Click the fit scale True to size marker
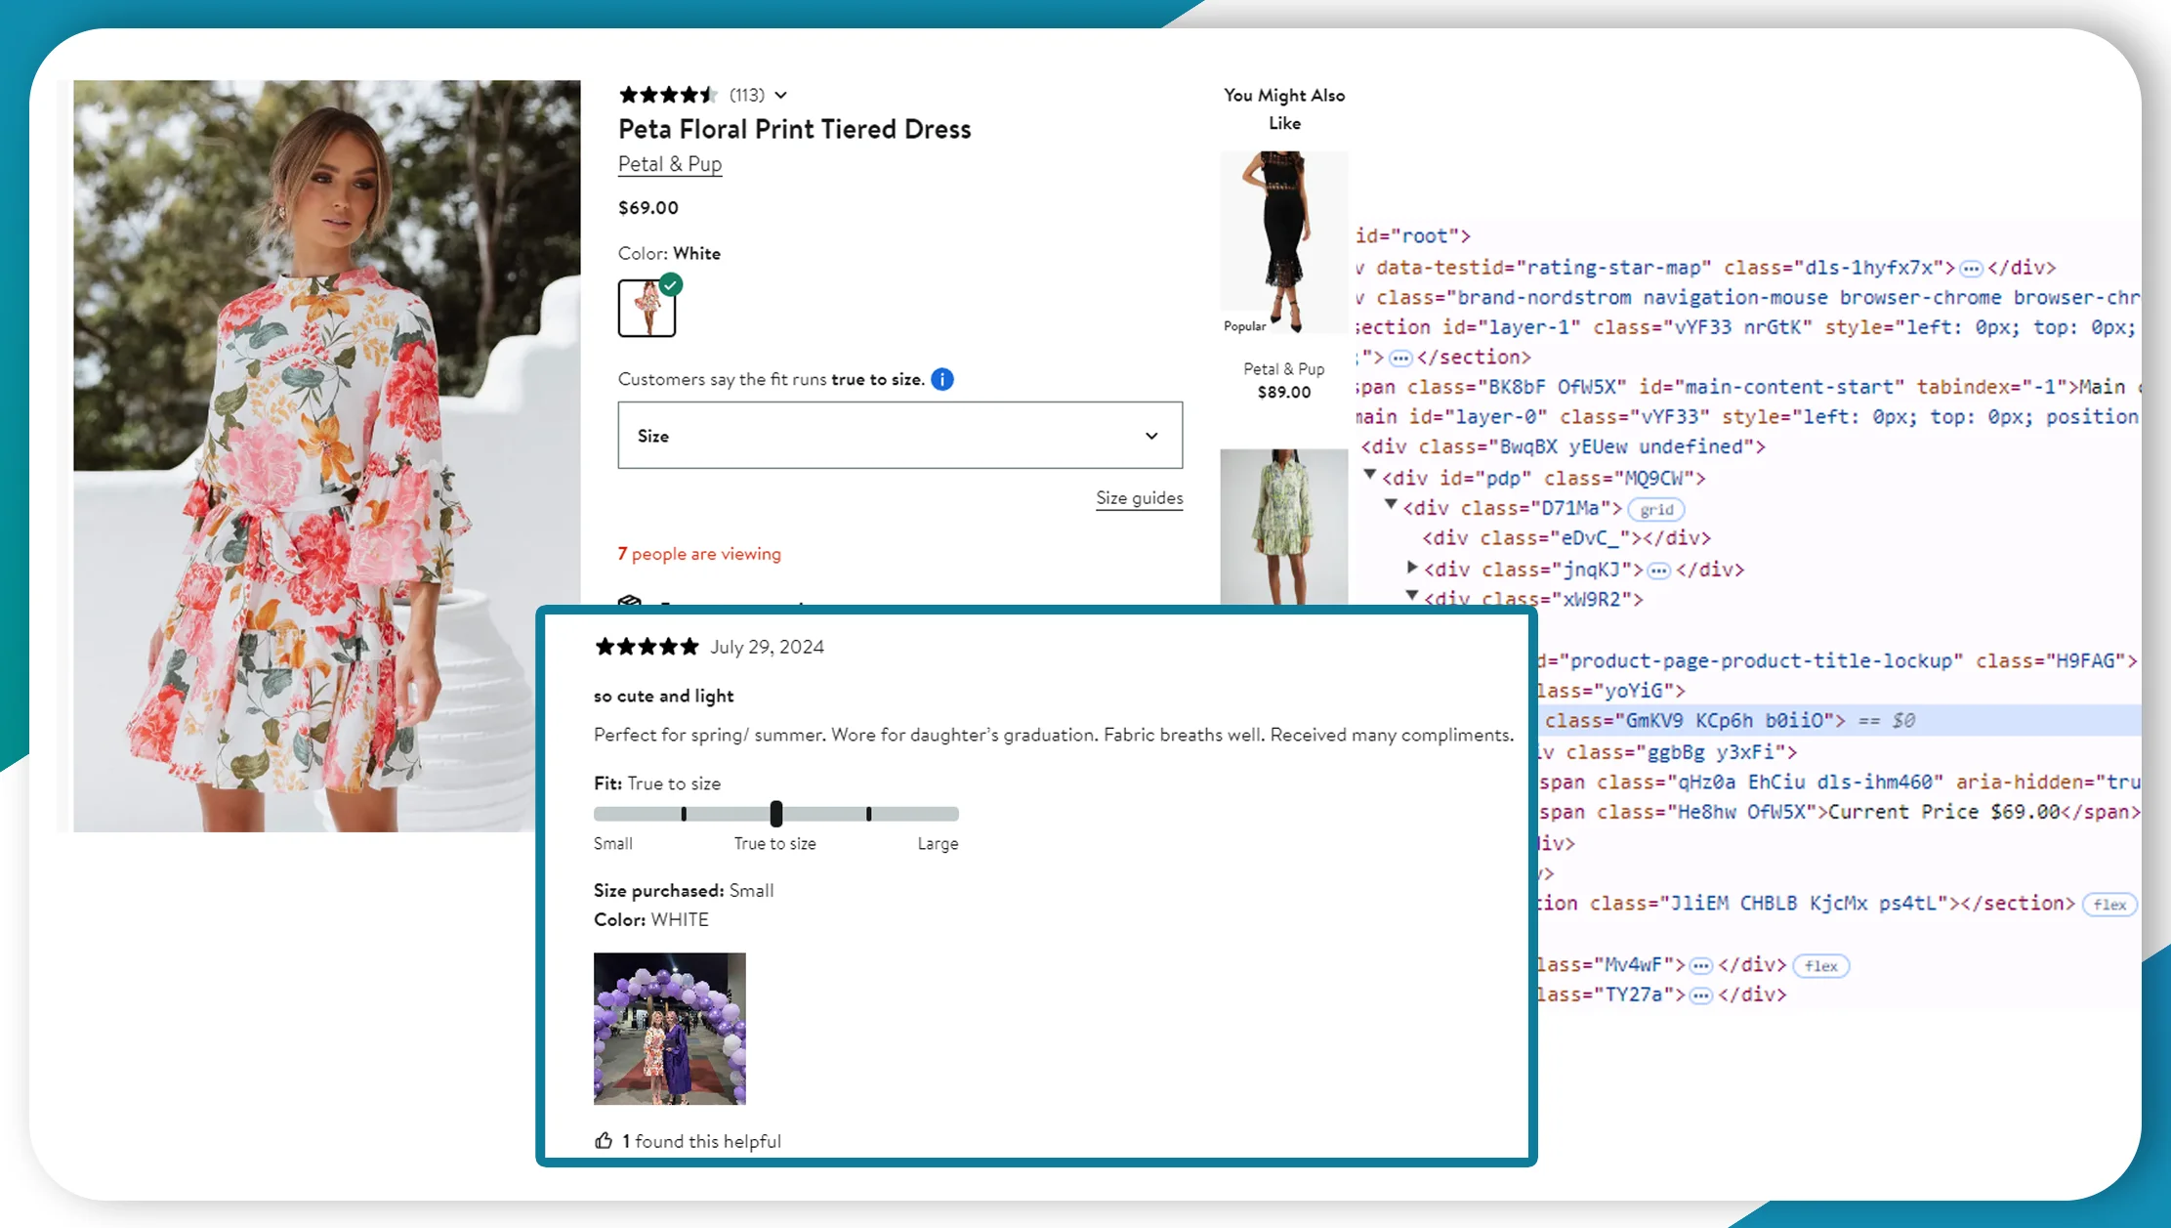The image size is (2171, 1228). click(775, 813)
